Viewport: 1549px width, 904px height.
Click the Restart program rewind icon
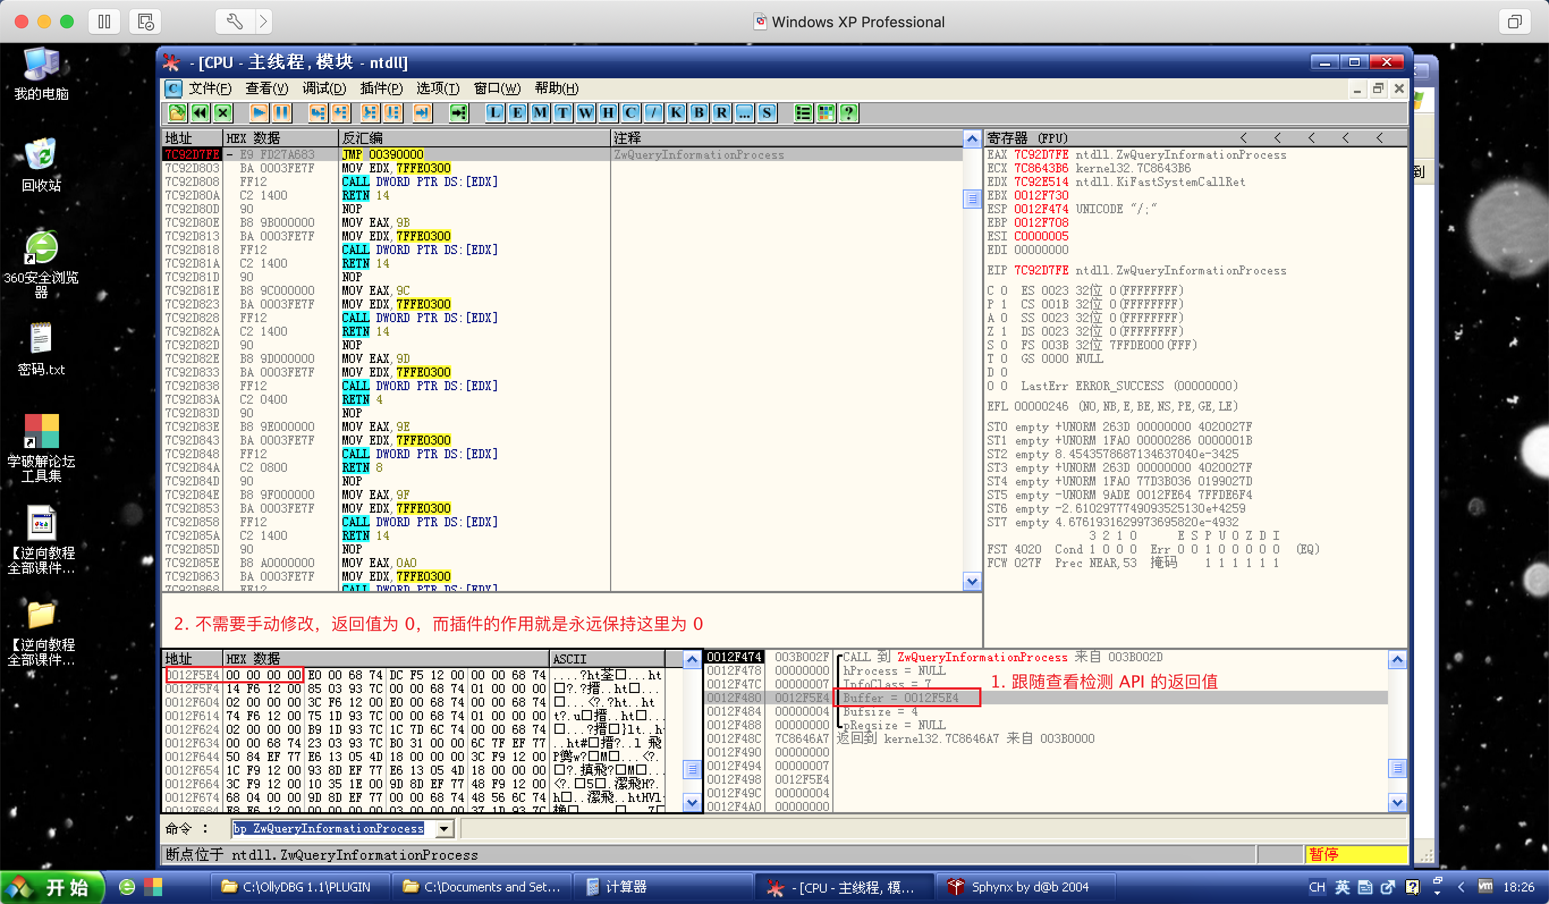tap(200, 112)
